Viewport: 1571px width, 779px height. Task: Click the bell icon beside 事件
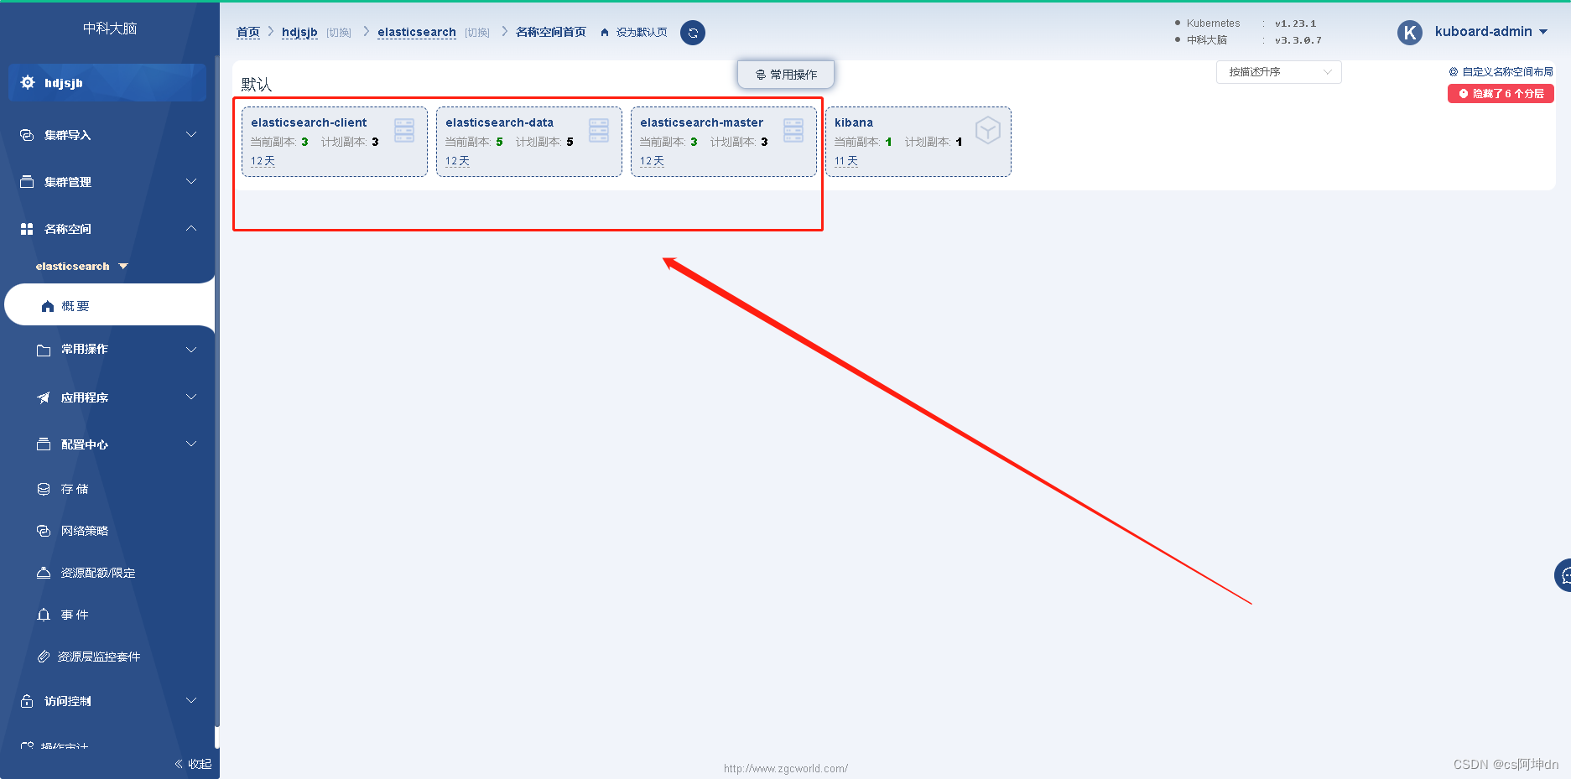pos(44,615)
